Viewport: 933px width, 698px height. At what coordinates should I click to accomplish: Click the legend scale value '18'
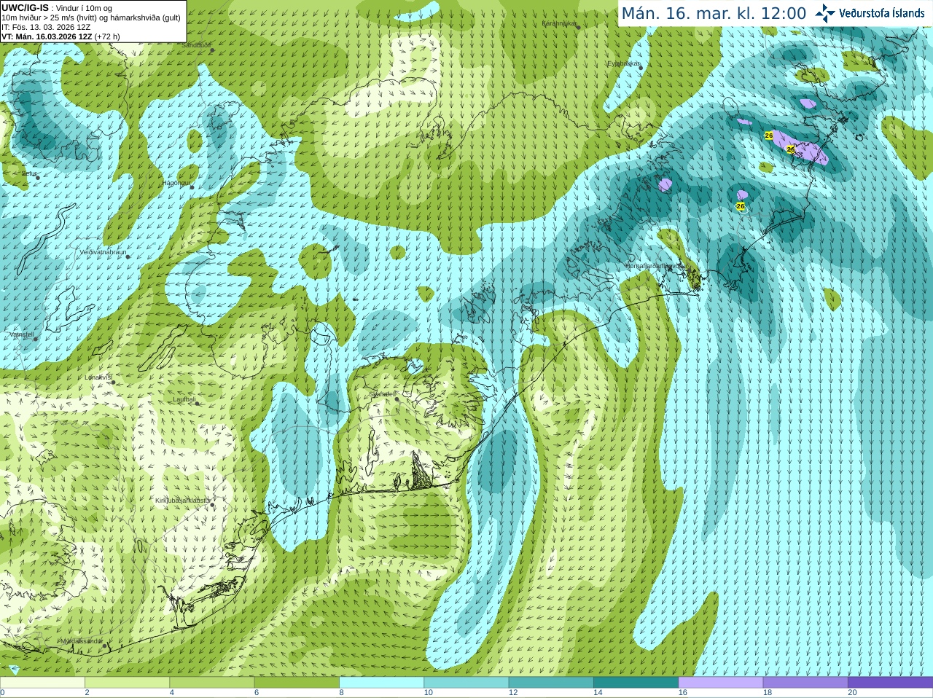[767, 693]
